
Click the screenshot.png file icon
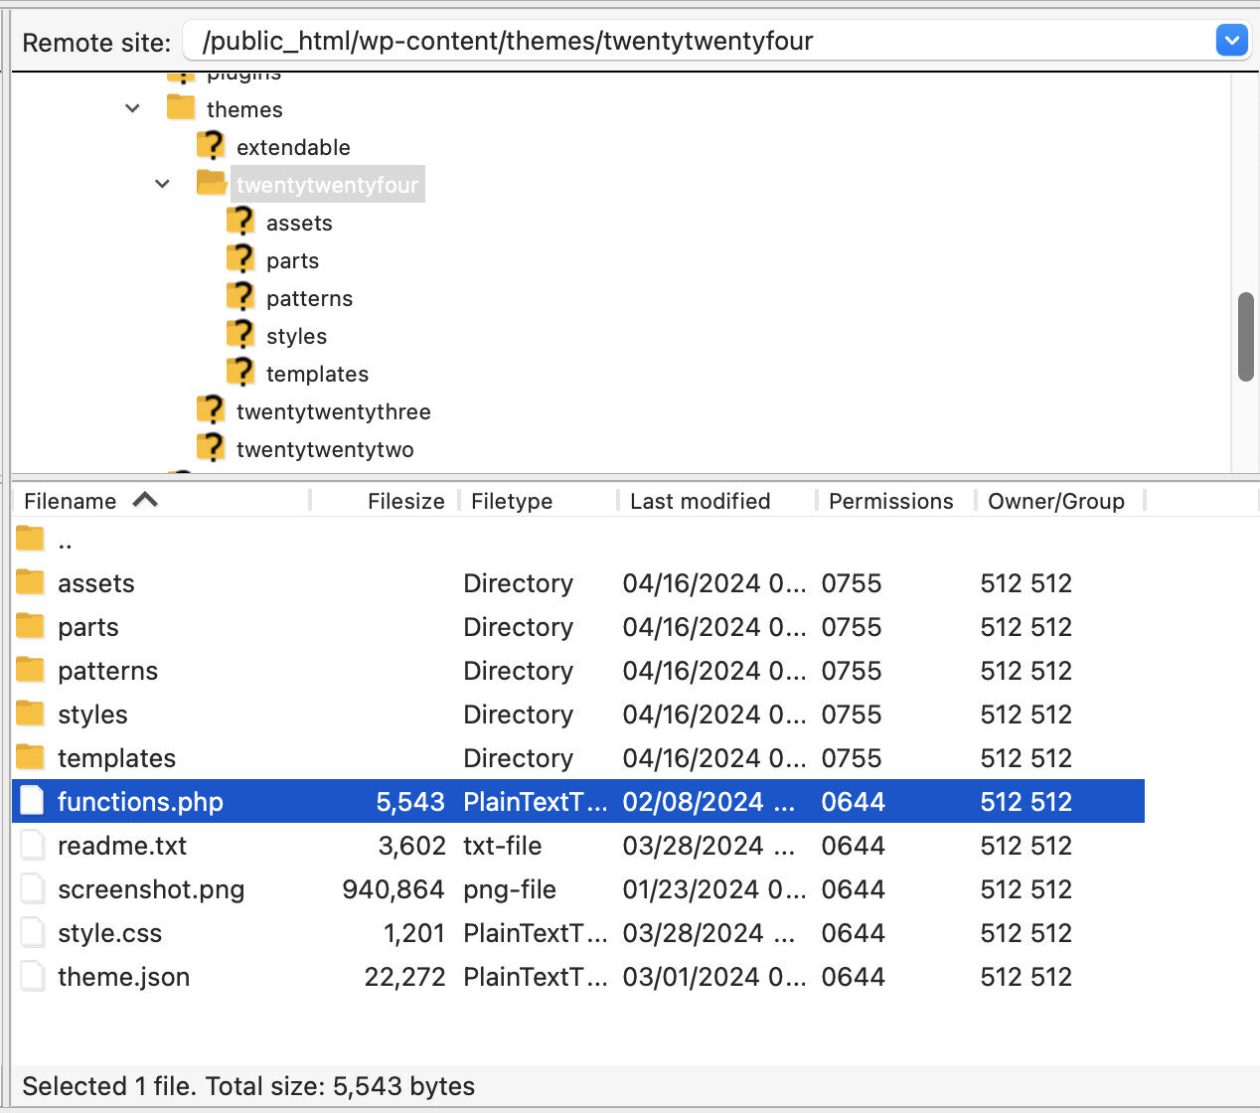(32, 887)
